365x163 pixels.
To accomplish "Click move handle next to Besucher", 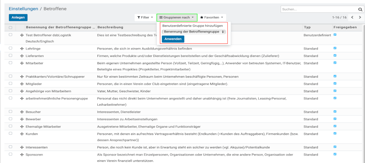I will [x=22, y=112].
